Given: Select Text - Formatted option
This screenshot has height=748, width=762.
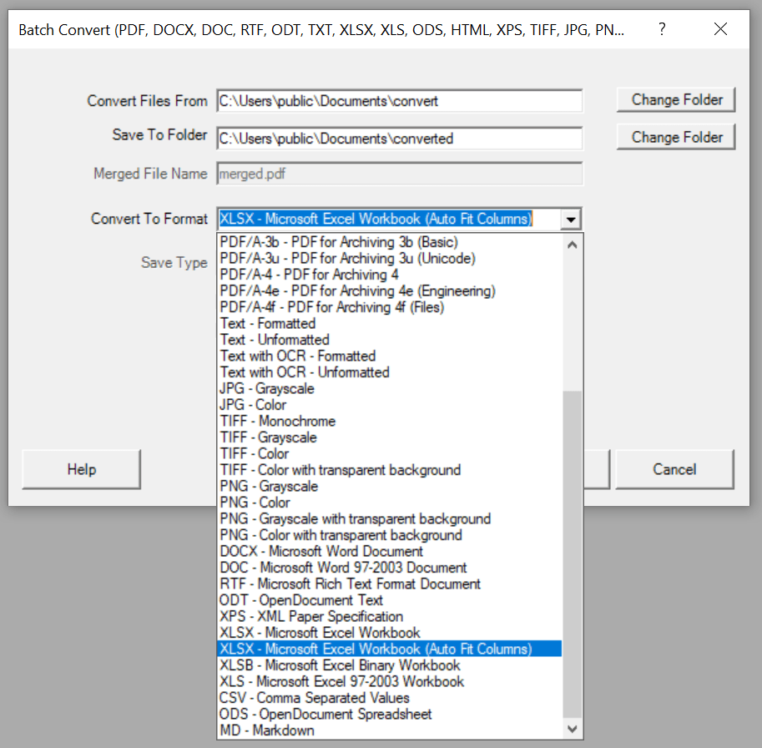Looking at the screenshot, I should (x=389, y=323).
